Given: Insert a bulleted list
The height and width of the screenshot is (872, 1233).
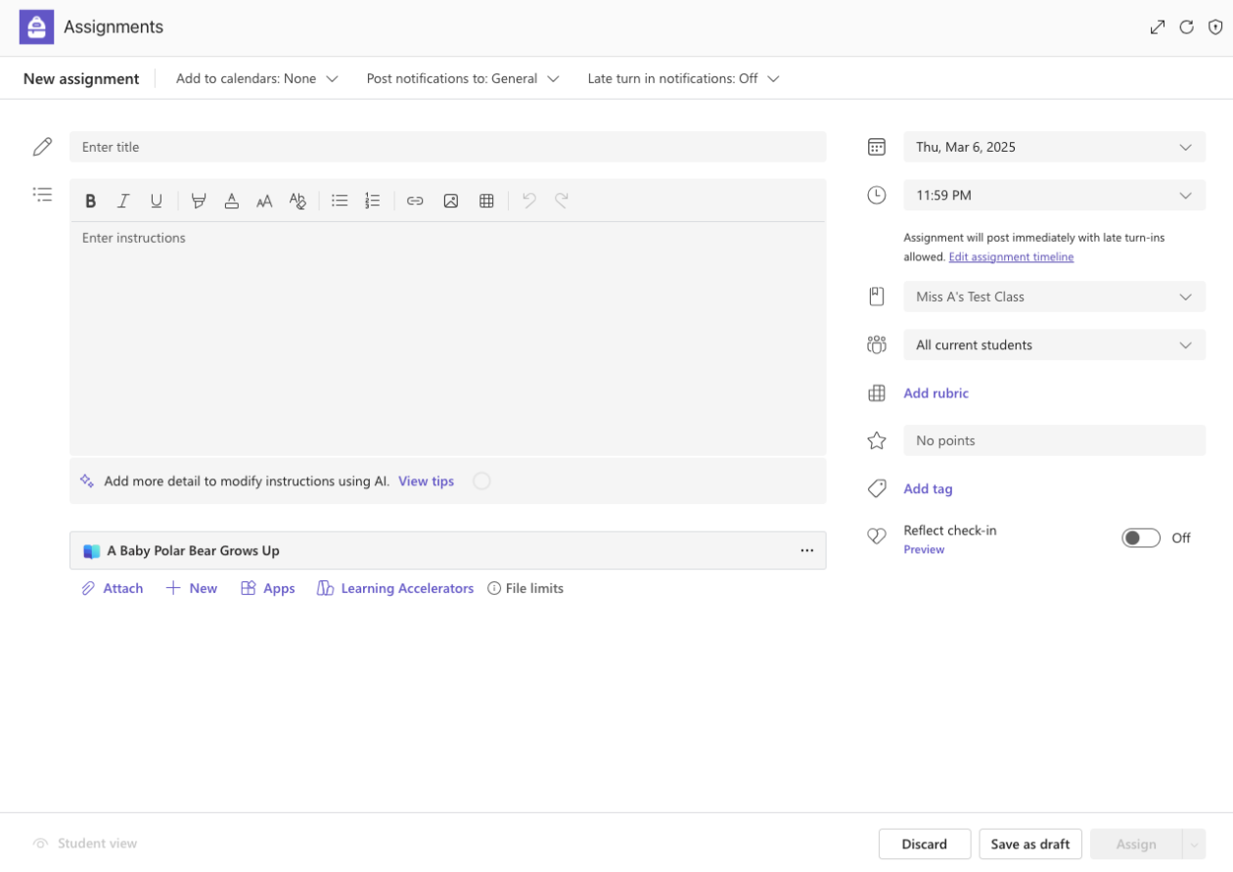Looking at the screenshot, I should coord(340,201).
